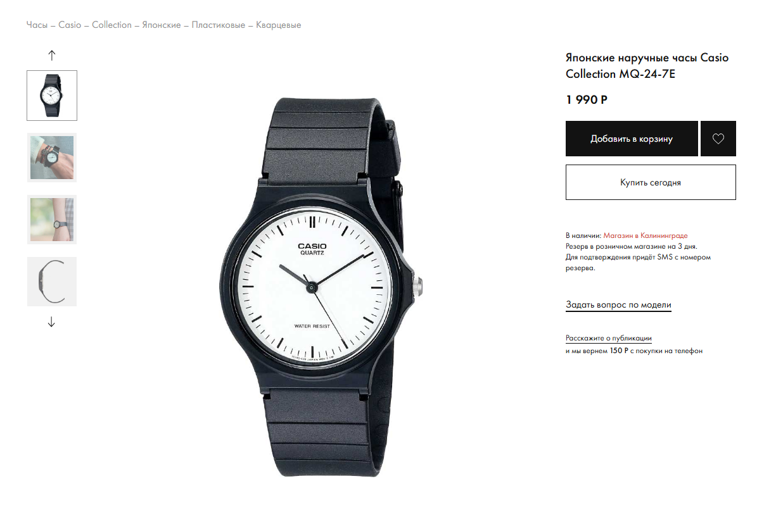Open 'Расскажите о публикации' link
783x524 pixels.
coord(609,339)
